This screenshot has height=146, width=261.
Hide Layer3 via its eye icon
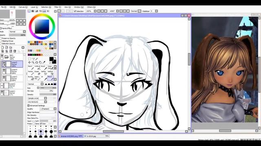4,77
